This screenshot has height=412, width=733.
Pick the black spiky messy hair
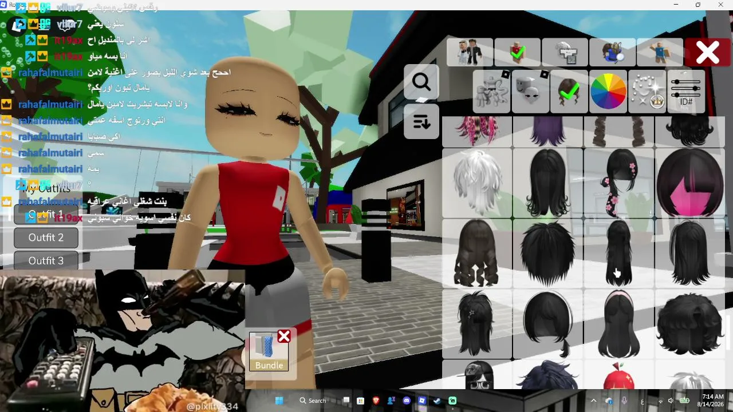548,253
